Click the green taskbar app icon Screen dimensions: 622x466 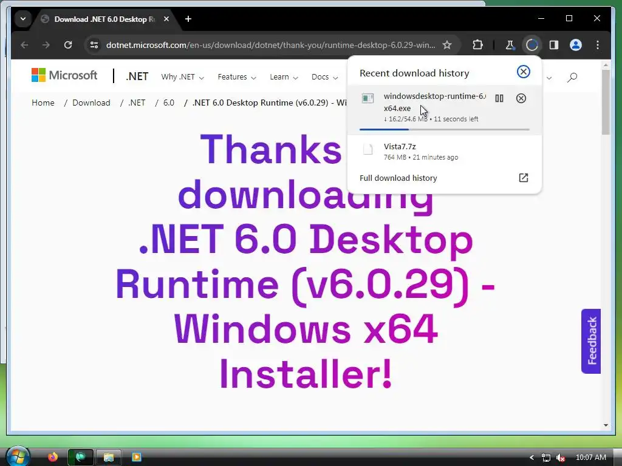(x=81, y=458)
